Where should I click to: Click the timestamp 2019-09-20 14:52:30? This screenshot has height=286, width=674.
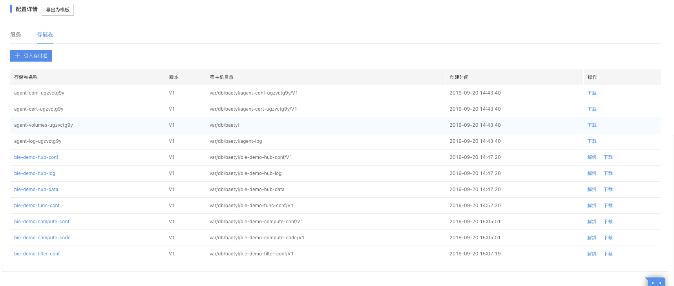click(x=475, y=206)
